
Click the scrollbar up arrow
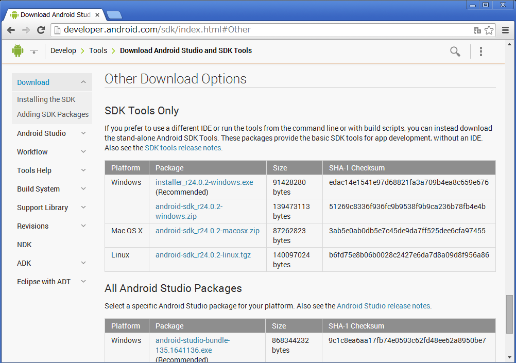point(509,44)
